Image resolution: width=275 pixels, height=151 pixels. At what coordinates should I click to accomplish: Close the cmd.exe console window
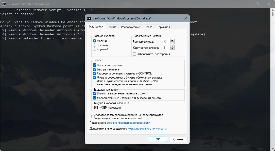(269, 4)
